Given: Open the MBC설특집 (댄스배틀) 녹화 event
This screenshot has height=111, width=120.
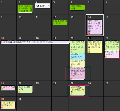Looking at the screenshot, I should coord(77,90).
